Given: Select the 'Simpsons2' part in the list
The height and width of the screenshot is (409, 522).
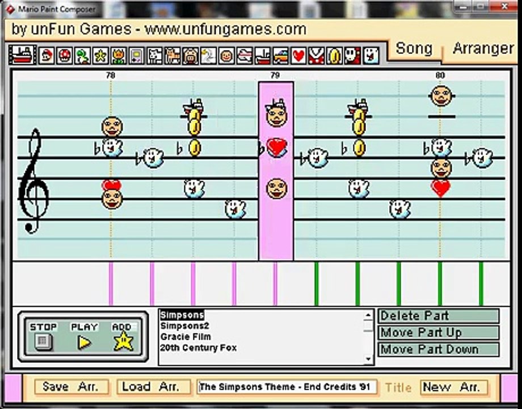Looking at the screenshot, I should coord(184,325).
